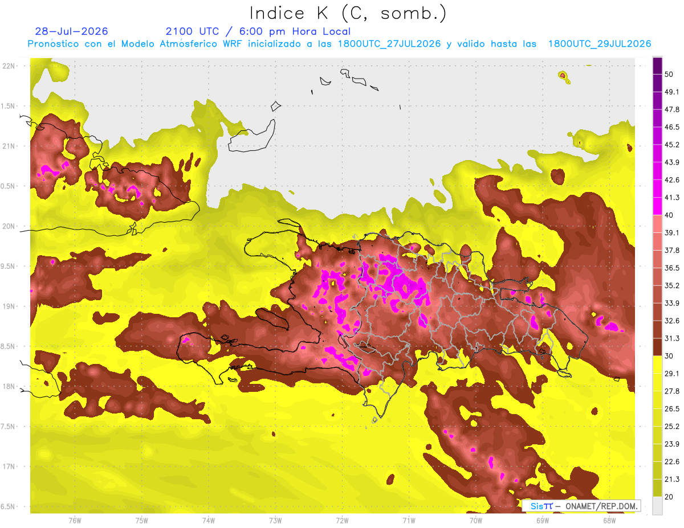Click the '26.5' colorbar label
The image size is (684, 528).
[x=672, y=408]
